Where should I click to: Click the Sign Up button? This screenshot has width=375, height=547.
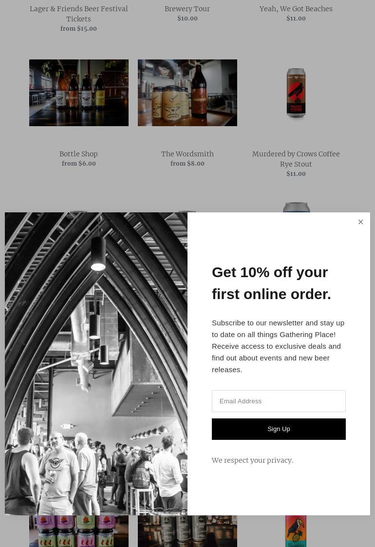coord(279,429)
